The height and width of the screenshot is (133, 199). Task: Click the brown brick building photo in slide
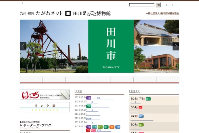156,60
